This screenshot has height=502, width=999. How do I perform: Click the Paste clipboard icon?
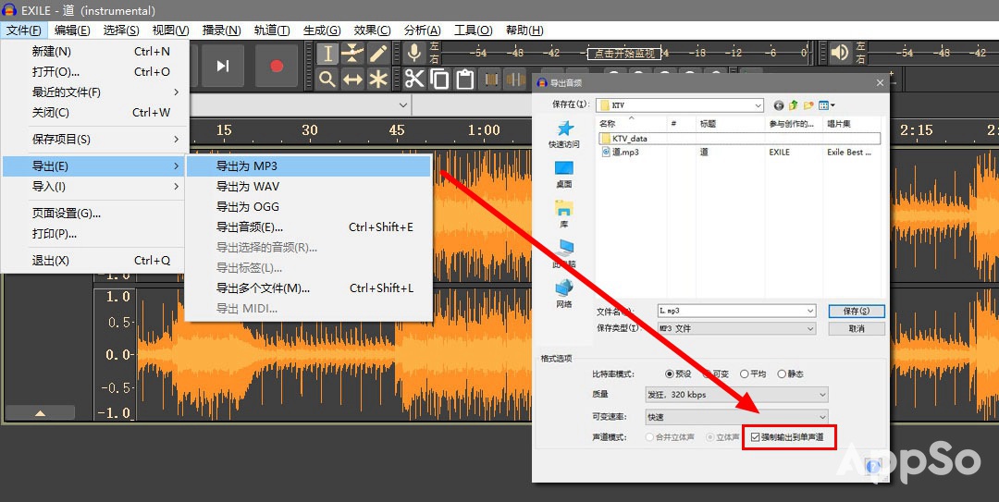click(465, 80)
